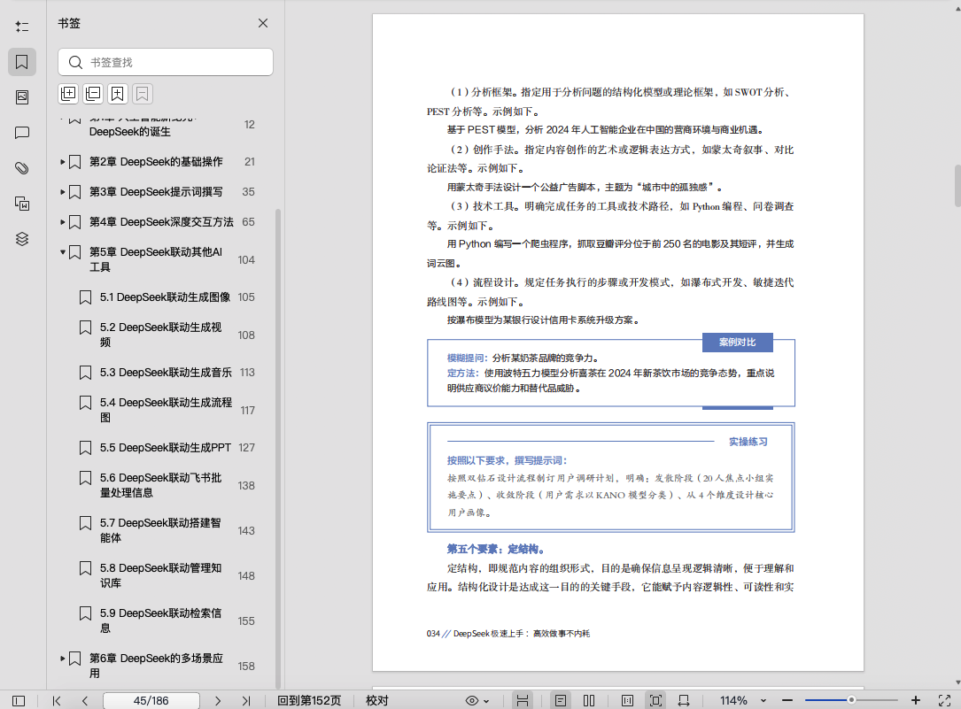Click the delete bookmark icon
Screen dimensions: 961x709
143,94
